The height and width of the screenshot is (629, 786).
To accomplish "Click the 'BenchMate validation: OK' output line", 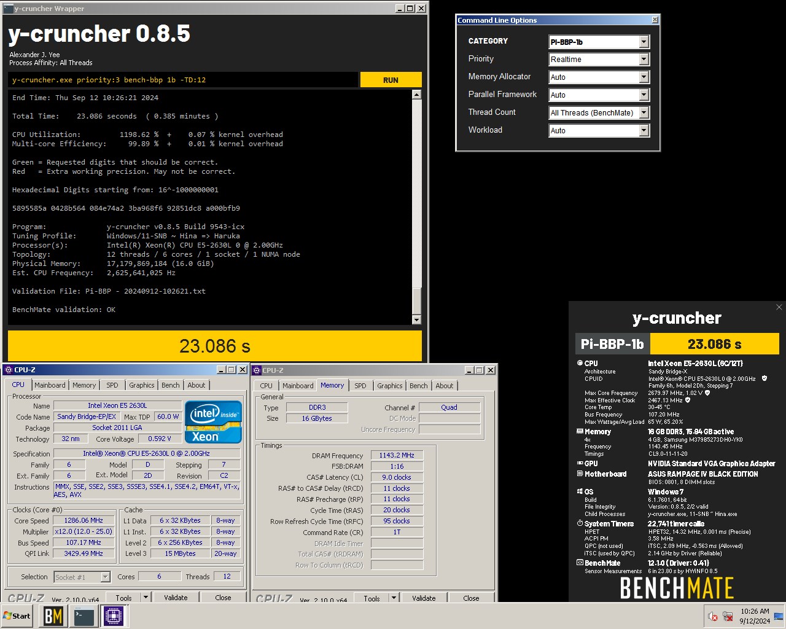I will 64,310.
